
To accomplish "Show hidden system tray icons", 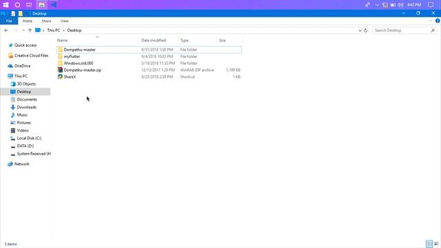I will click(377, 5).
